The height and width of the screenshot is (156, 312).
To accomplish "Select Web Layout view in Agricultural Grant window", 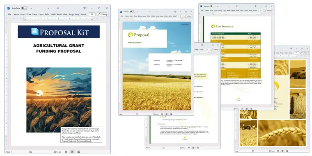I will click(x=78, y=152).
